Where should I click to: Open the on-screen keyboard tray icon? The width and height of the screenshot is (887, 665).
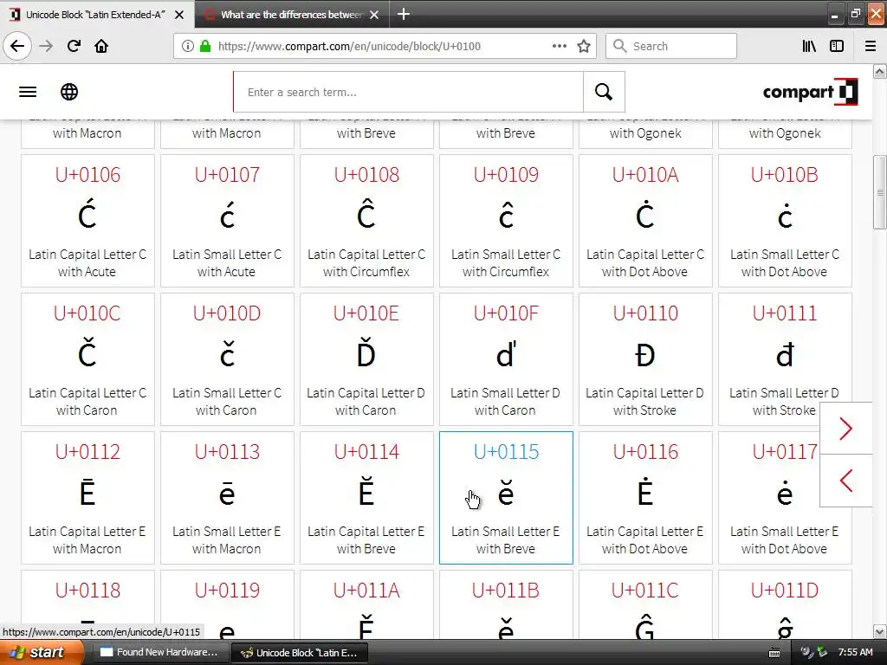(x=774, y=653)
